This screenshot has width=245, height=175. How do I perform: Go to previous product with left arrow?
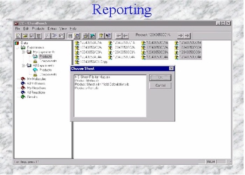pyautogui.click(x=119, y=36)
